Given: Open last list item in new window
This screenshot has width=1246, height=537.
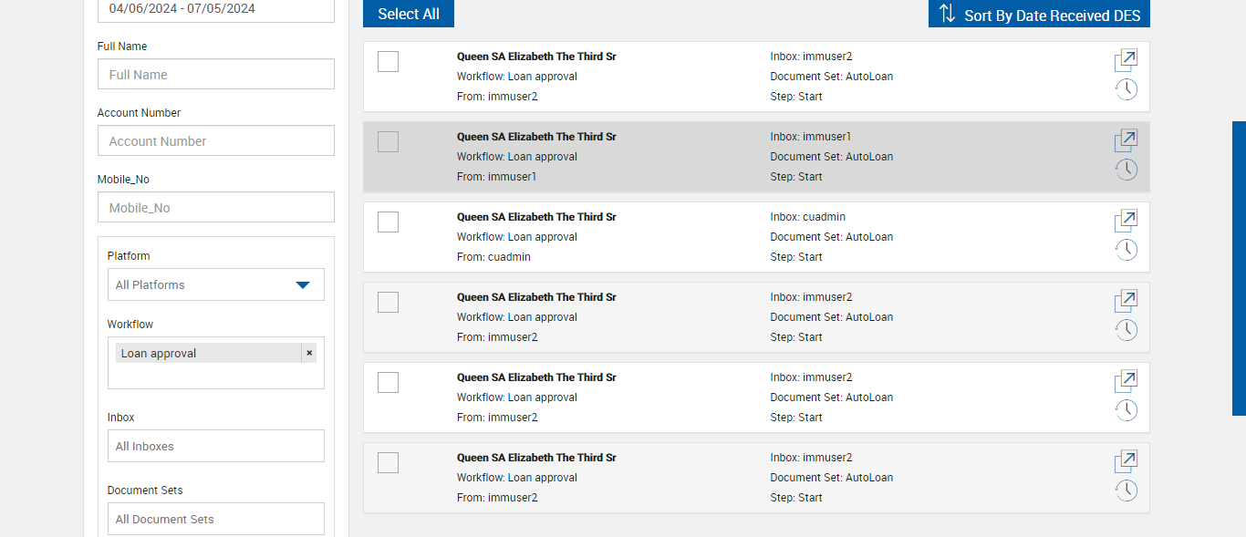Looking at the screenshot, I should [x=1126, y=462].
